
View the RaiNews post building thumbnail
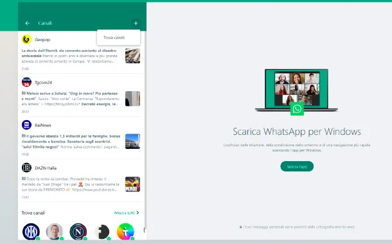coord(132,141)
